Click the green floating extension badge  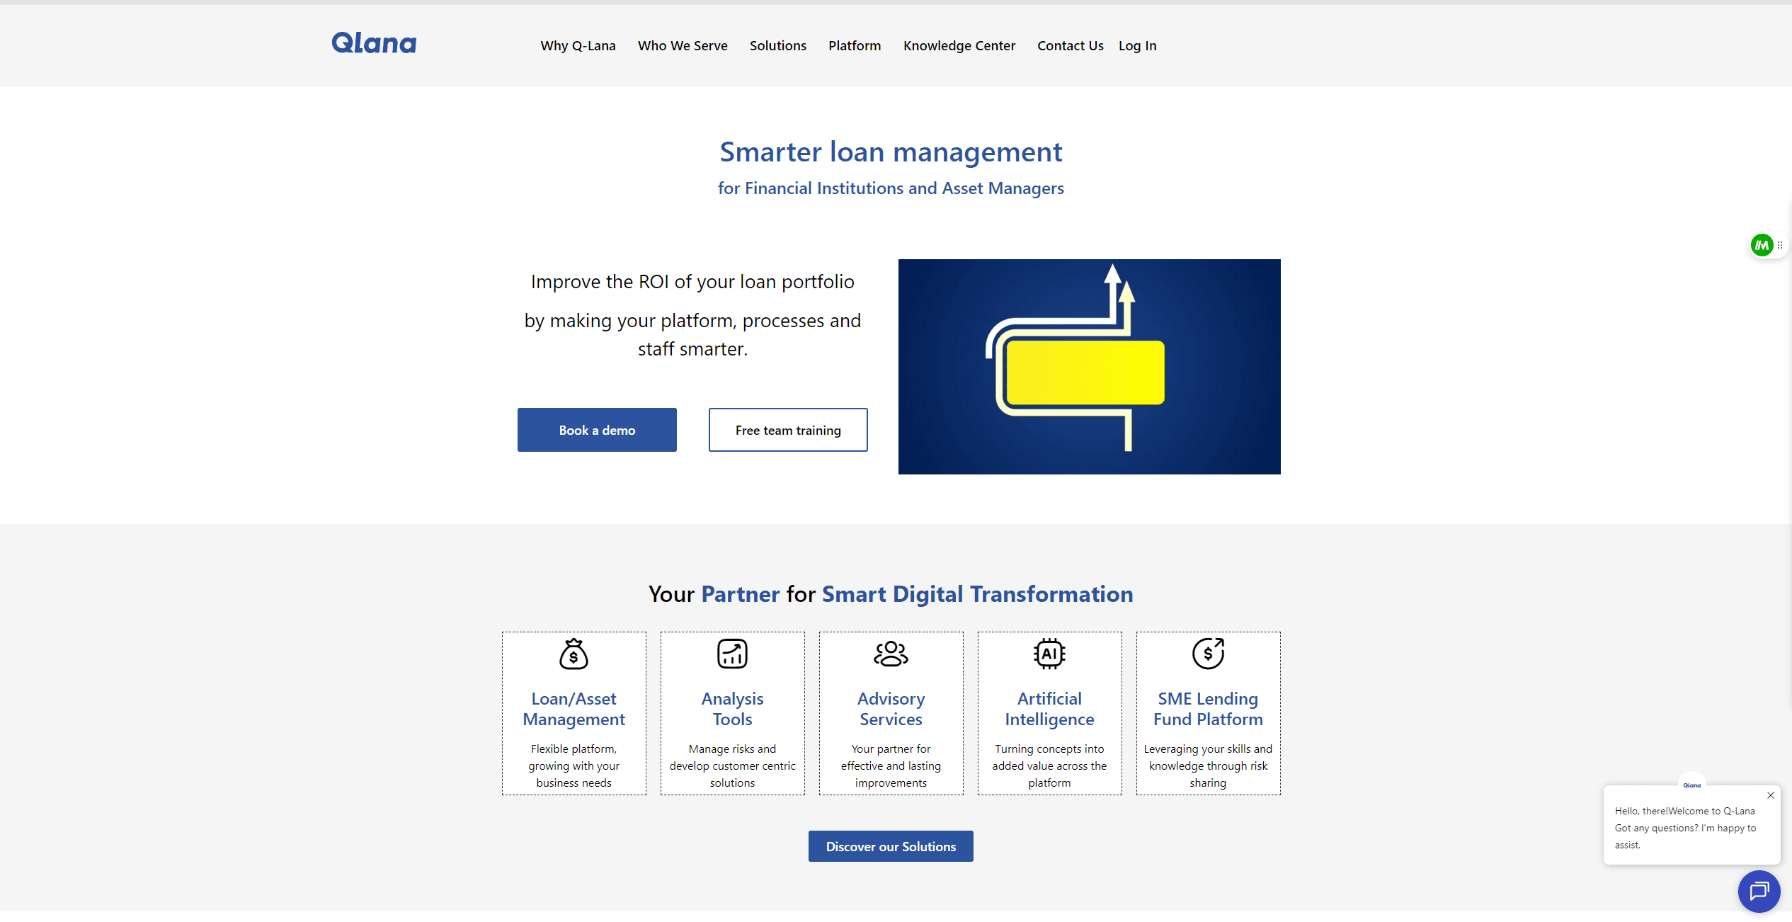tap(1762, 245)
